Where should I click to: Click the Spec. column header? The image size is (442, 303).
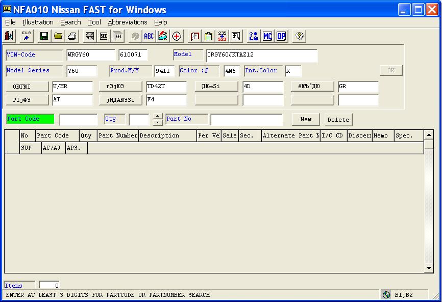[409, 135]
